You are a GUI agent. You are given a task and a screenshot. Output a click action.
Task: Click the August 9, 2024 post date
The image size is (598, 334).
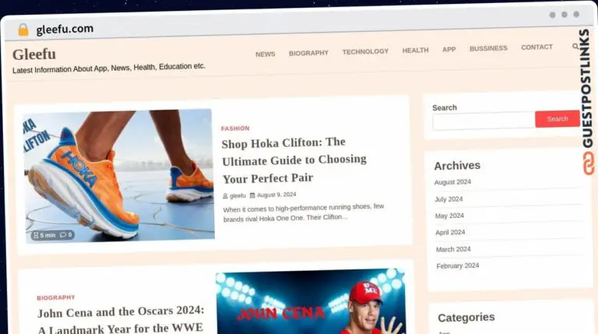coord(276,195)
